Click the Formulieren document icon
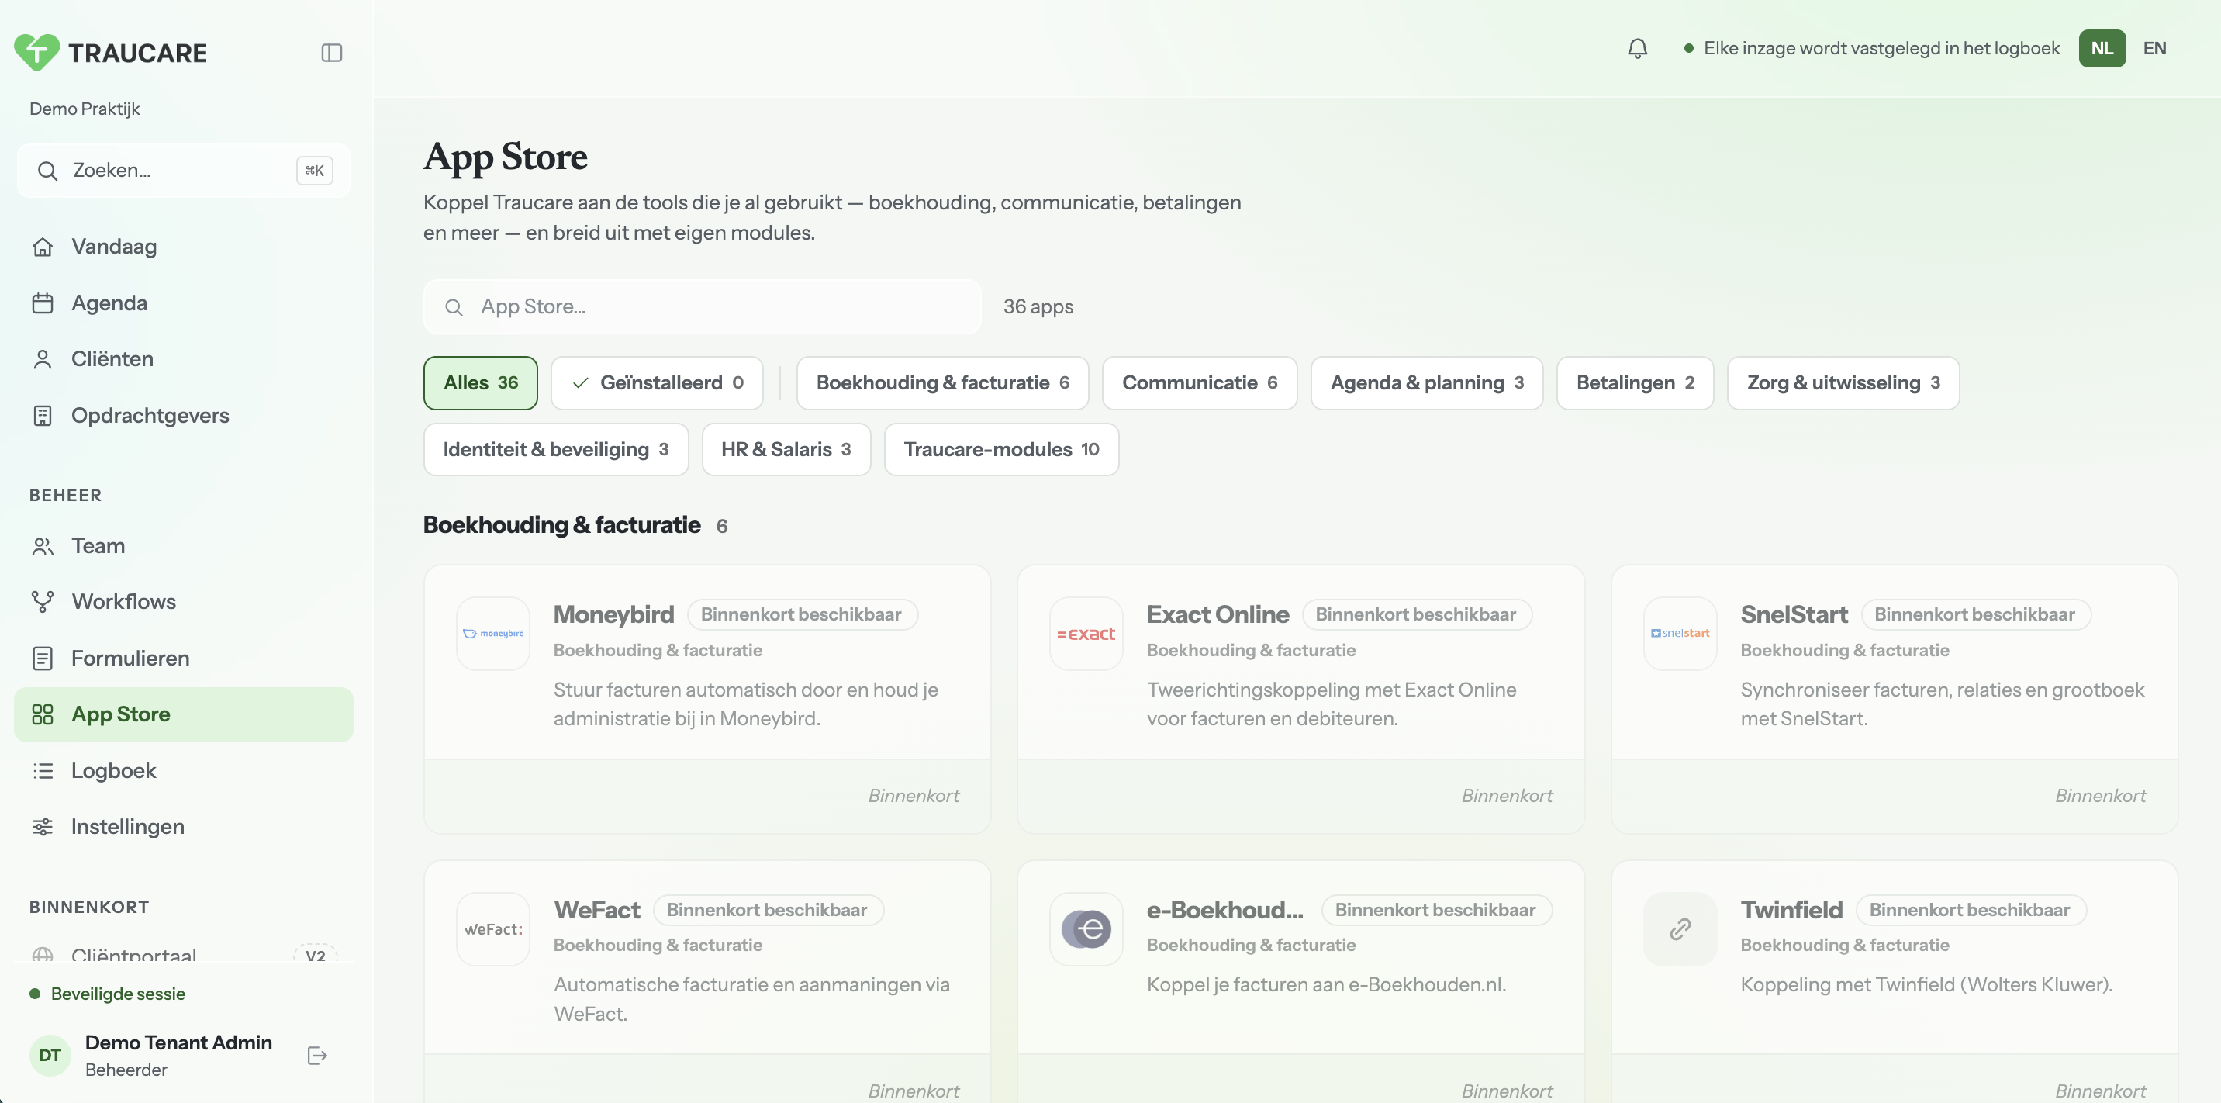This screenshot has height=1103, width=2221. tap(42, 658)
